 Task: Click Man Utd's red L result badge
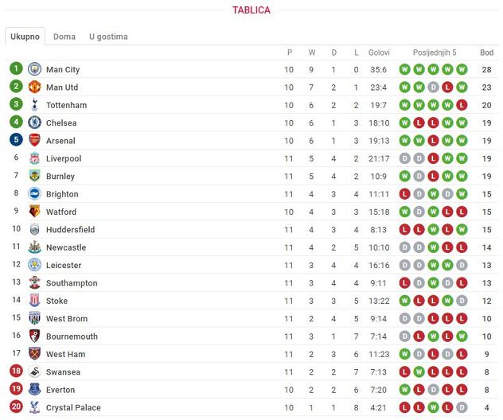point(447,87)
